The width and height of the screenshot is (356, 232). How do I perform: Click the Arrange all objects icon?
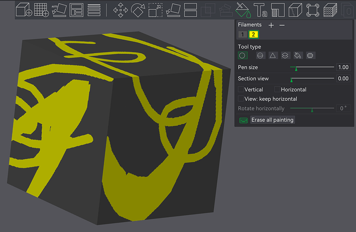click(x=76, y=10)
